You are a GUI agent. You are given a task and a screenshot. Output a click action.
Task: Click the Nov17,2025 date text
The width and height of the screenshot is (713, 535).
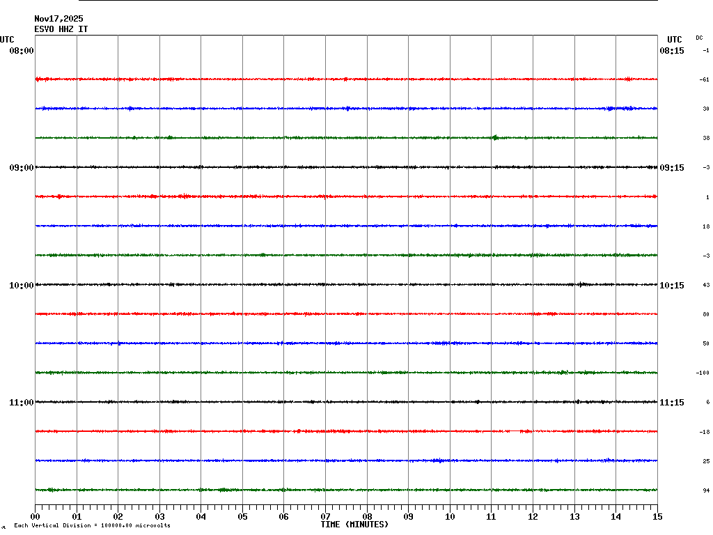coord(59,19)
